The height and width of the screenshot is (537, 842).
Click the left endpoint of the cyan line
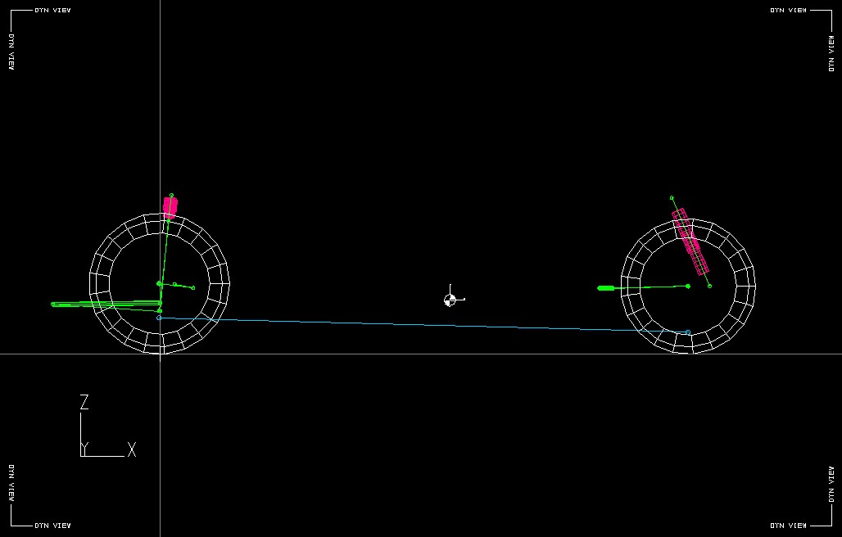(x=159, y=318)
